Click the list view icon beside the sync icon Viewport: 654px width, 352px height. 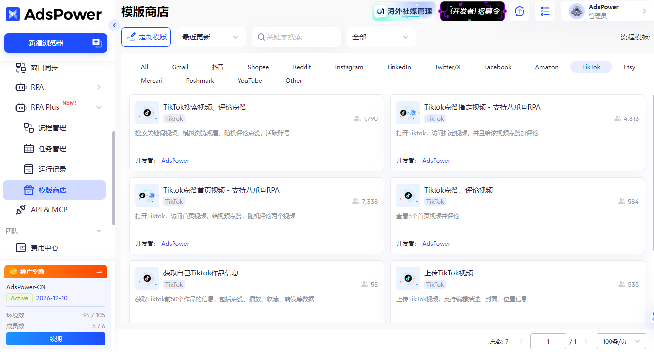[x=545, y=11]
